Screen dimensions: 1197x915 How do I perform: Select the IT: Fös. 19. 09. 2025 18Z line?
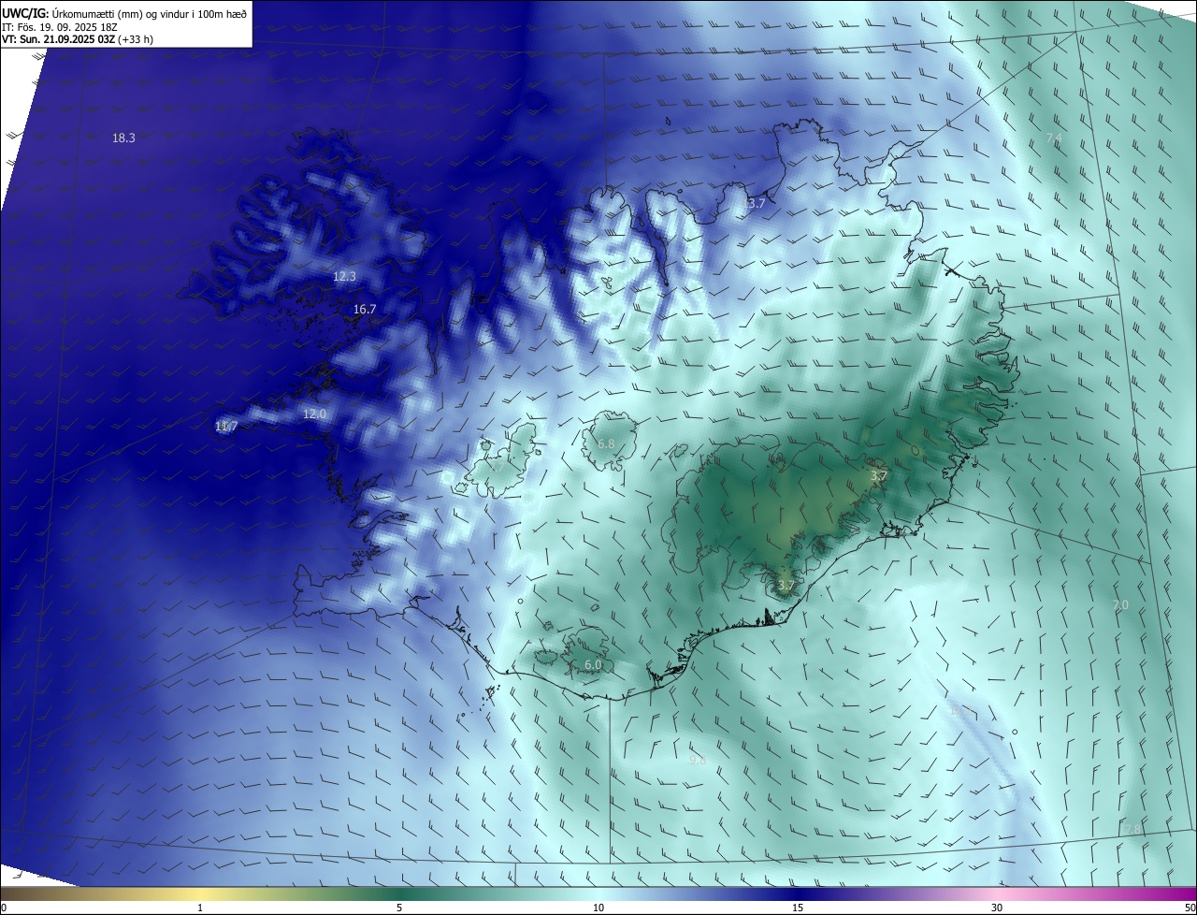click(x=61, y=26)
